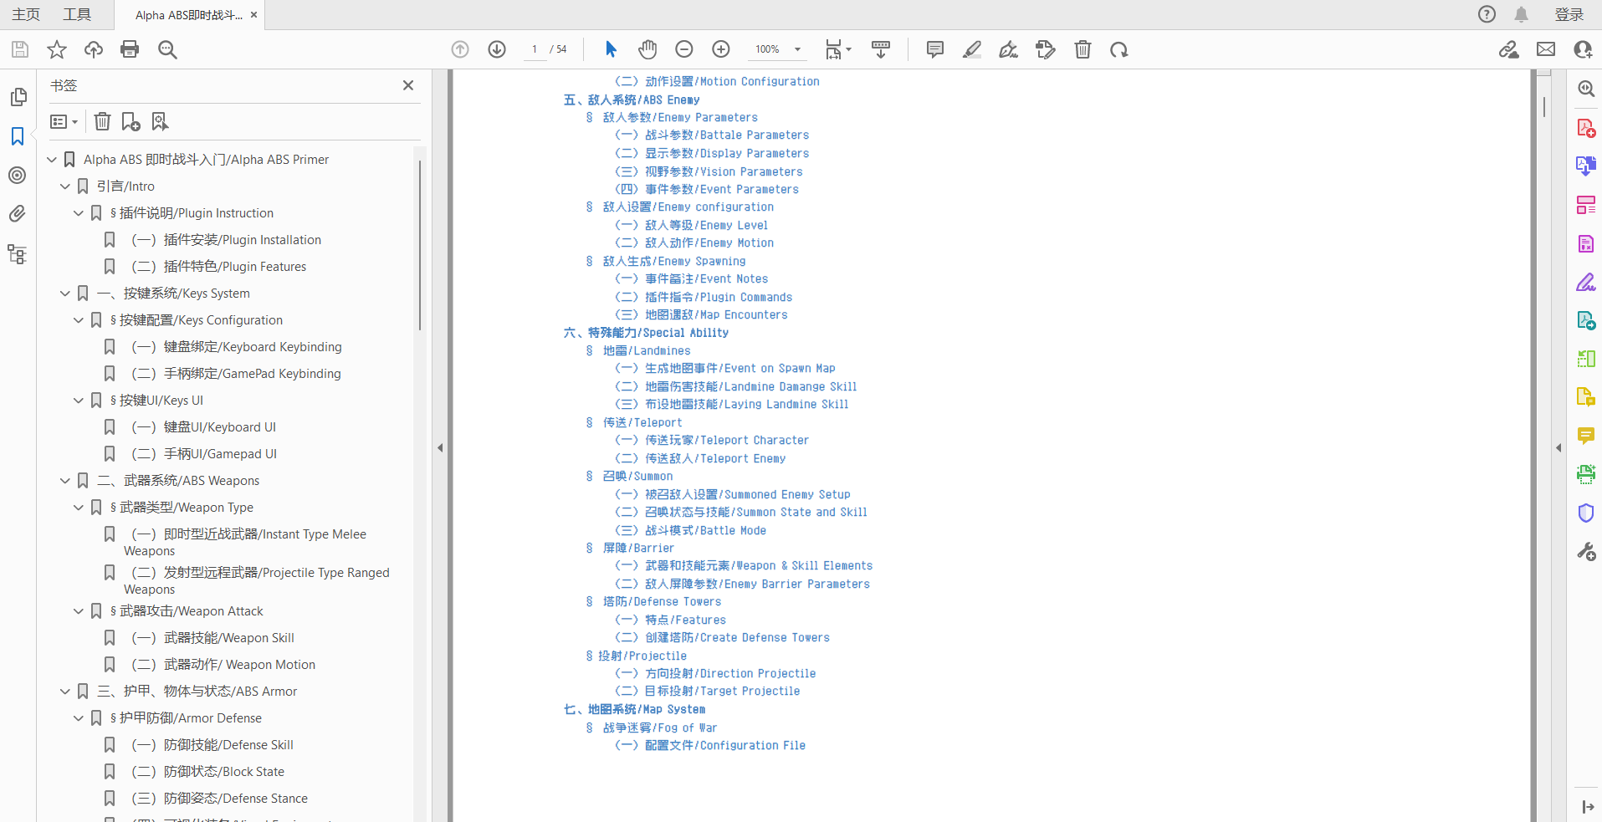Image resolution: width=1602 pixels, height=822 pixels.
Task: Delete the selected bookmark
Action: click(102, 121)
